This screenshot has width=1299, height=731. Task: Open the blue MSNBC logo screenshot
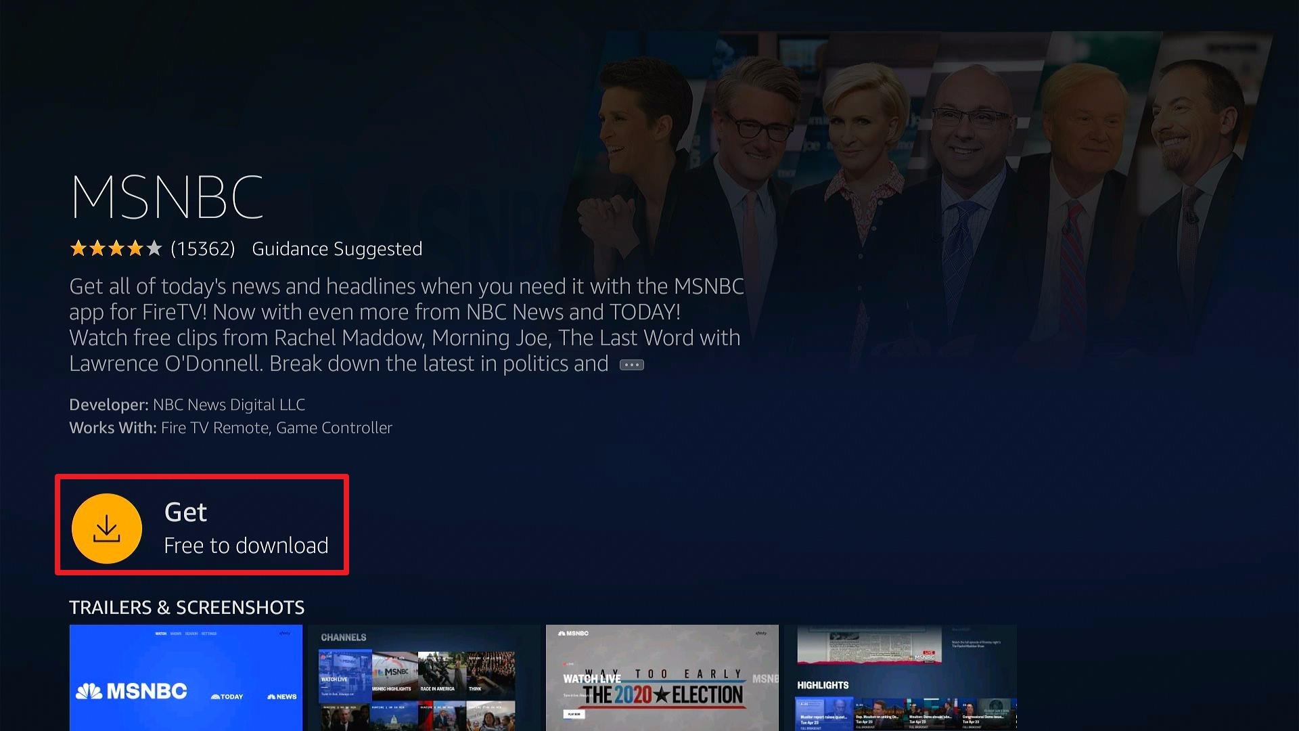point(186,677)
